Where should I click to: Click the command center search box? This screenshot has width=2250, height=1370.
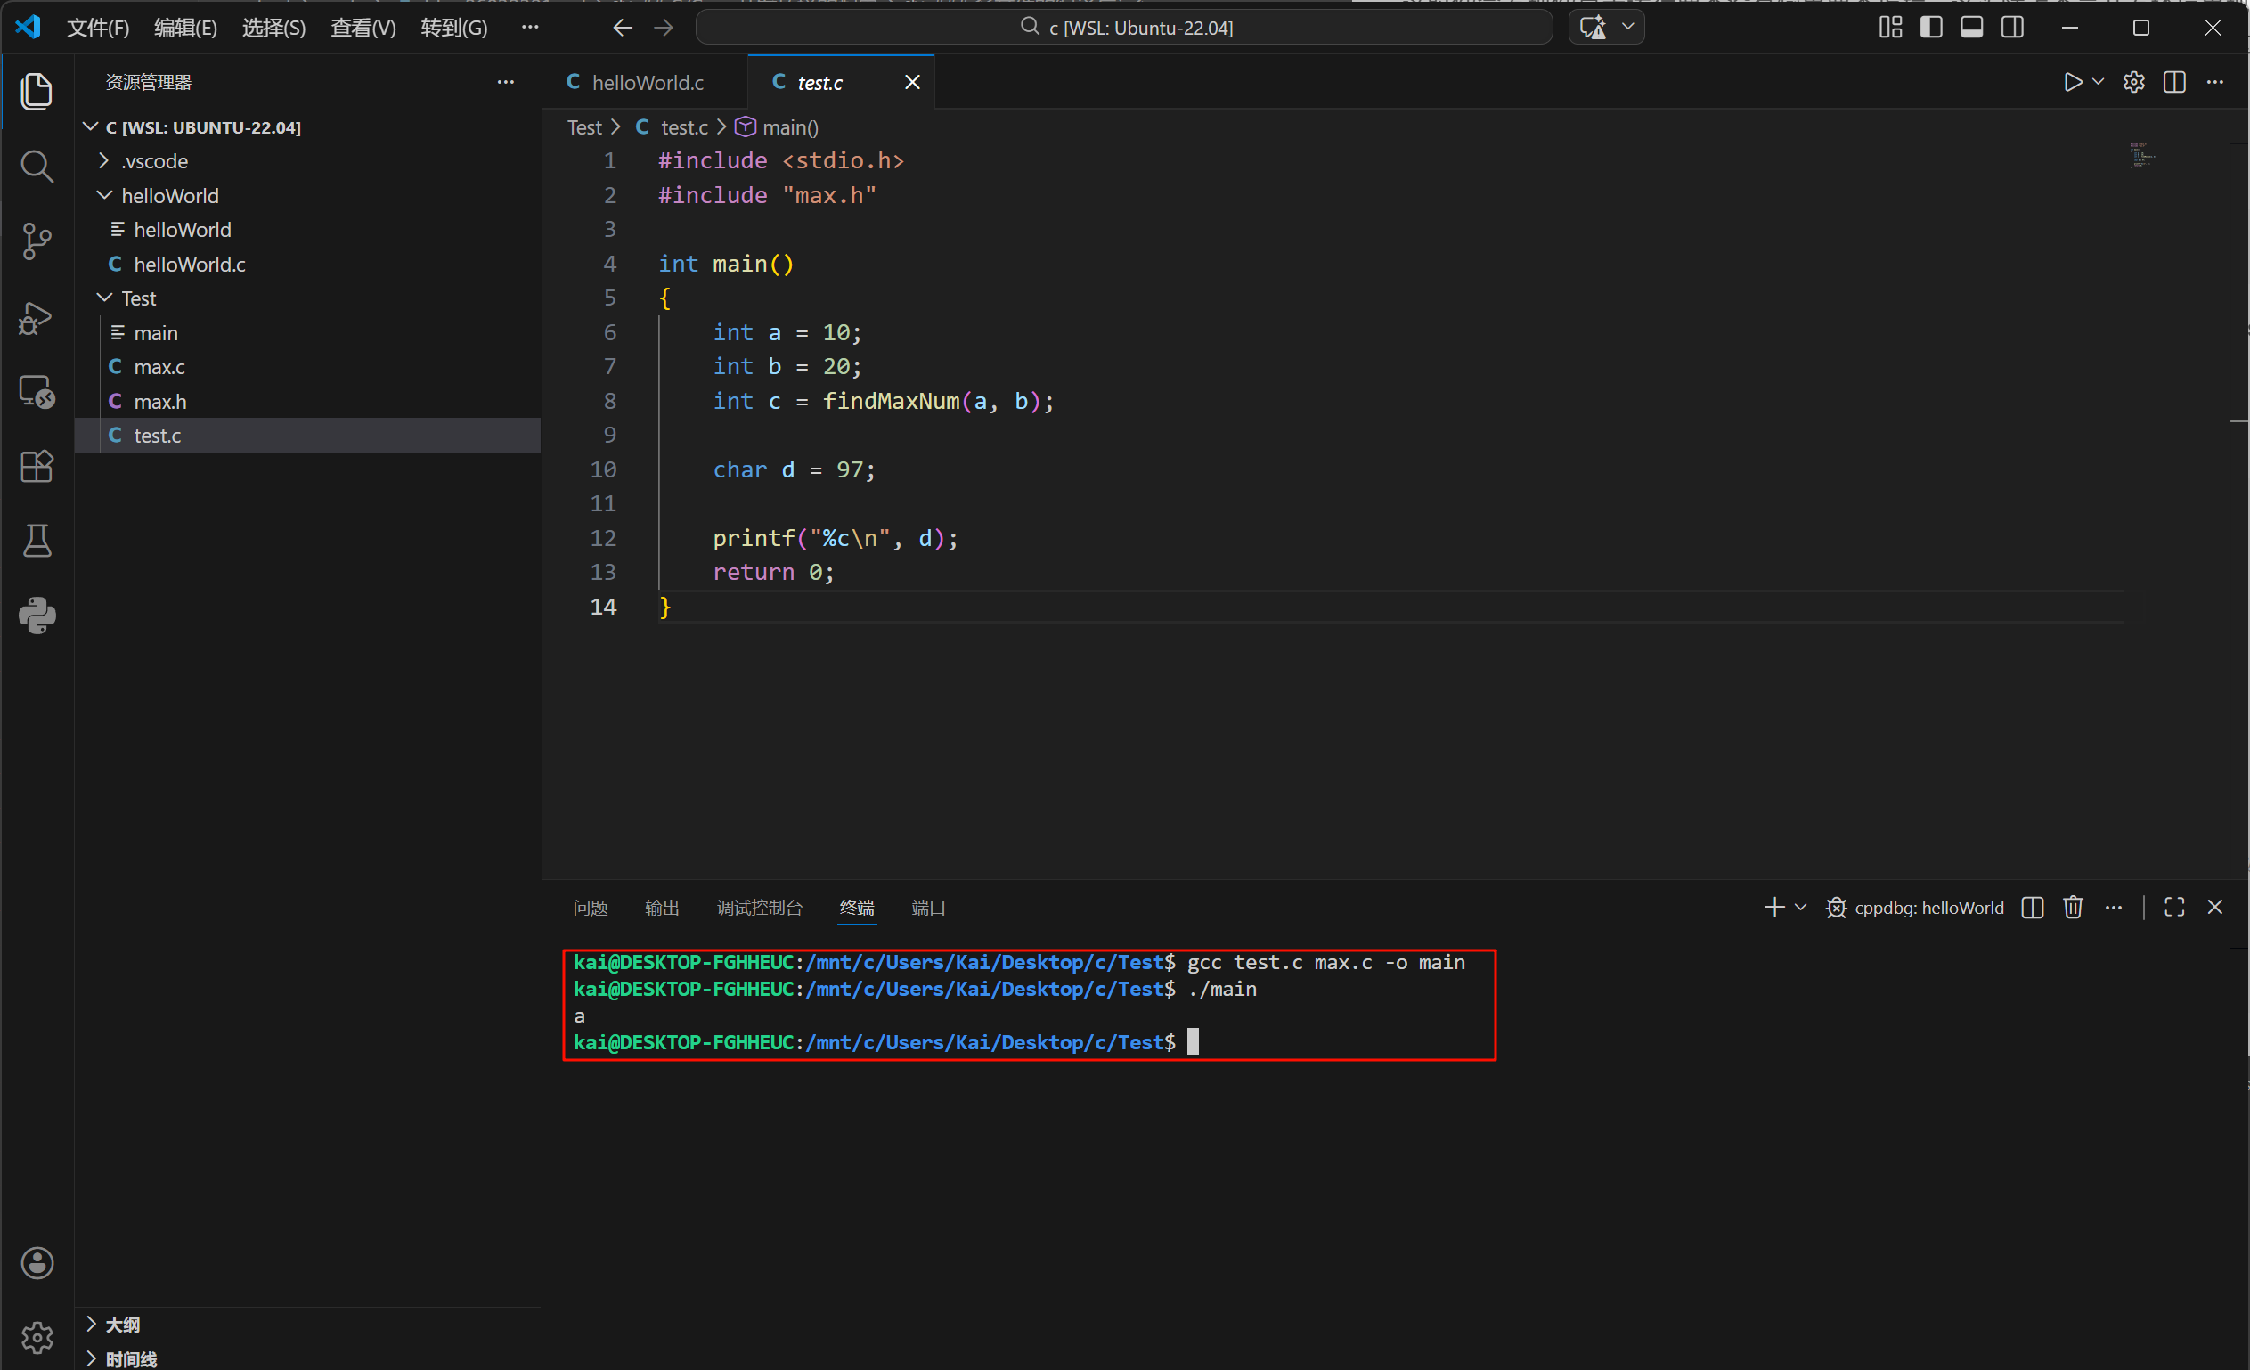(x=1123, y=28)
